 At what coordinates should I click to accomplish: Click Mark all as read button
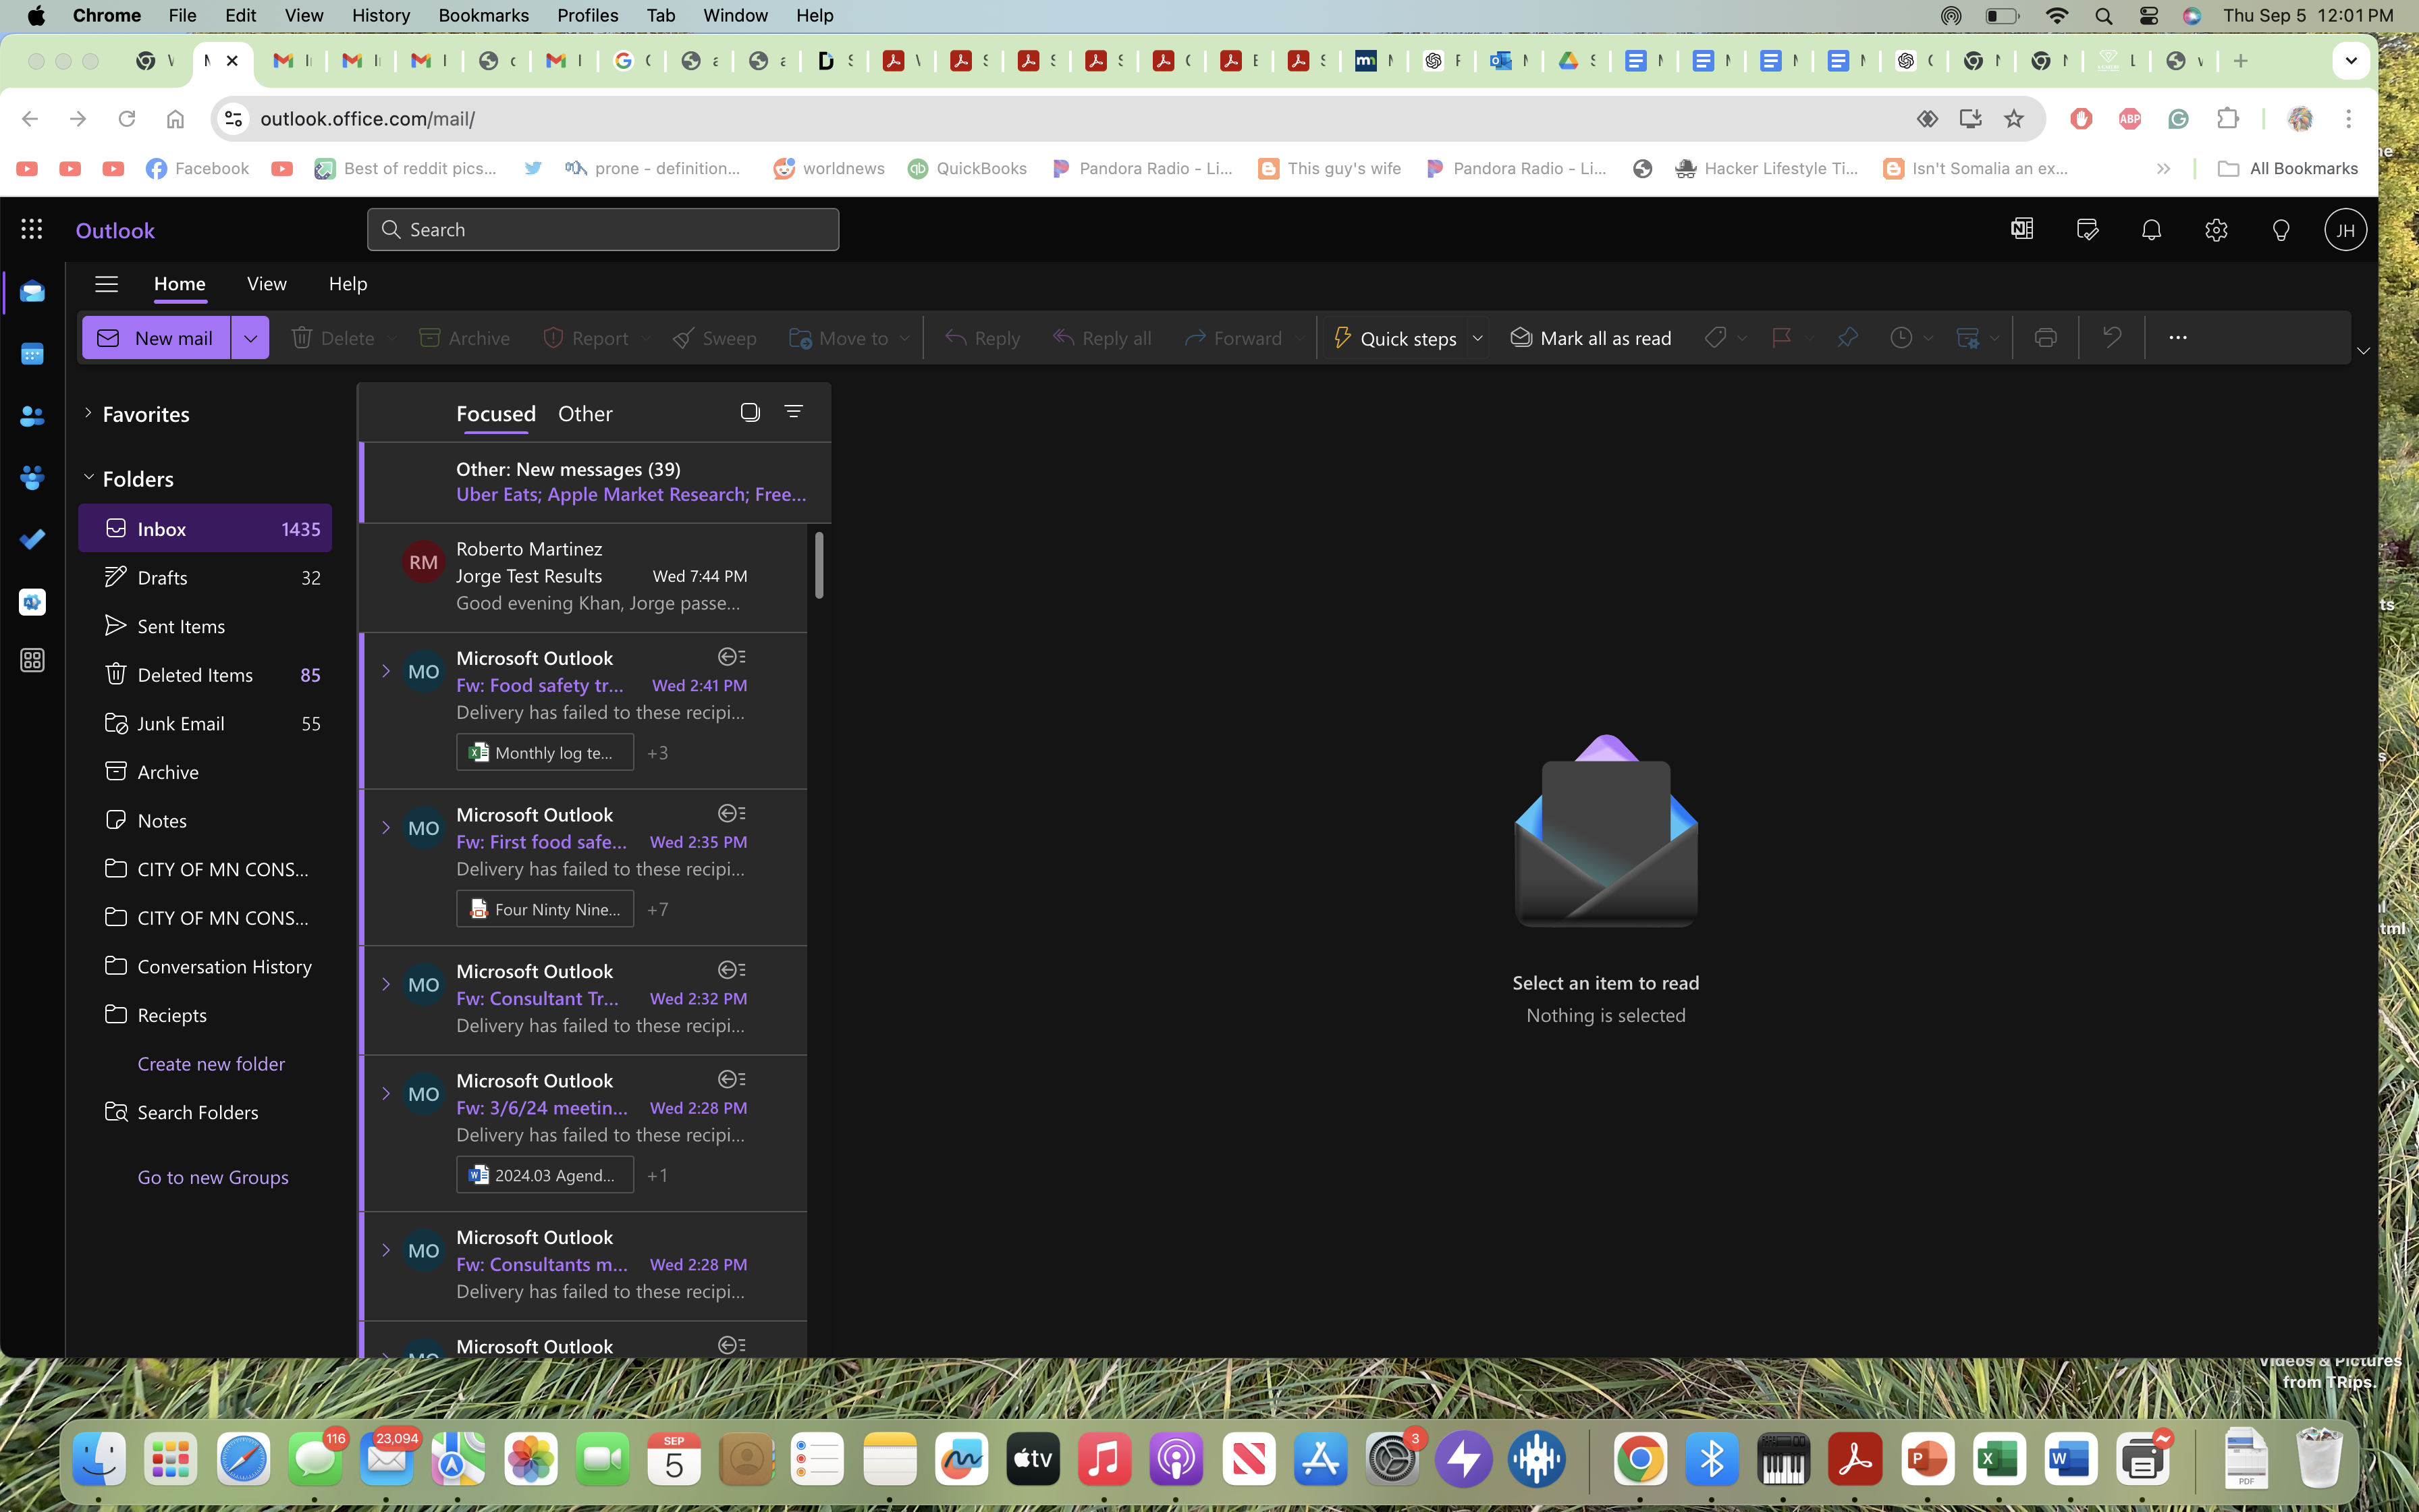pyautogui.click(x=1590, y=338)
